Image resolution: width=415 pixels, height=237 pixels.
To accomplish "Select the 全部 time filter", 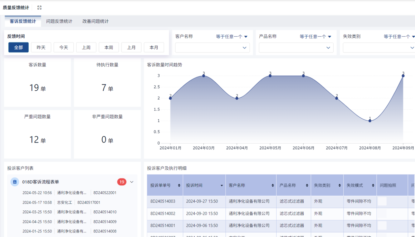I will (18, 47).
